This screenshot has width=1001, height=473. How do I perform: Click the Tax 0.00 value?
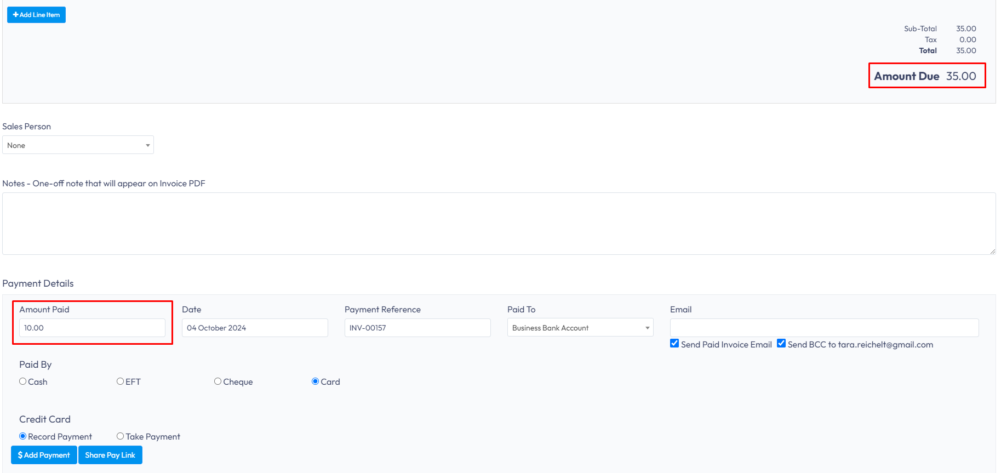968,39
